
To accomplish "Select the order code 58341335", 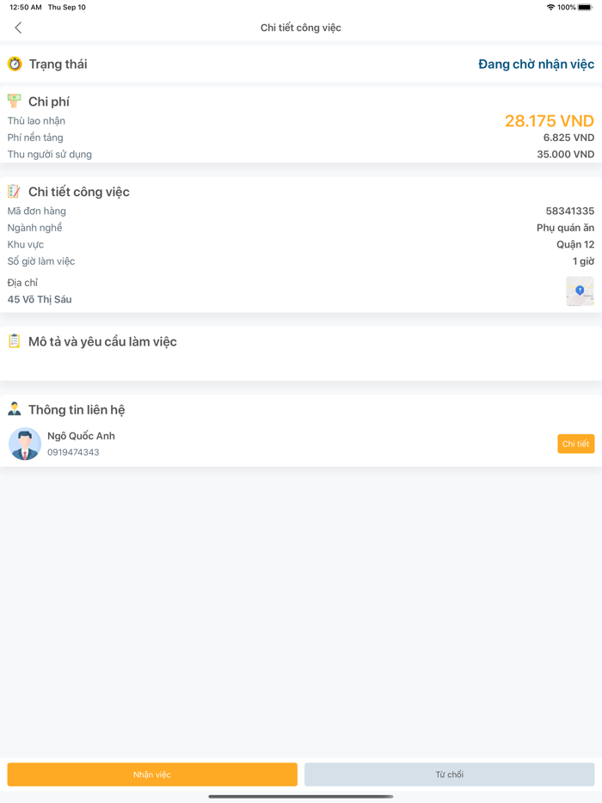I will click(x=569, y=211).
